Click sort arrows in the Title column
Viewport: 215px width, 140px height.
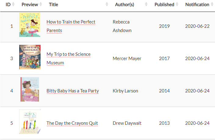click(x=107, y=5)
